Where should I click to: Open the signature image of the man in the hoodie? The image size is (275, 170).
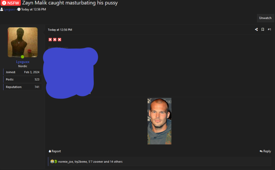pyautogui.click(x=159, y=121)
